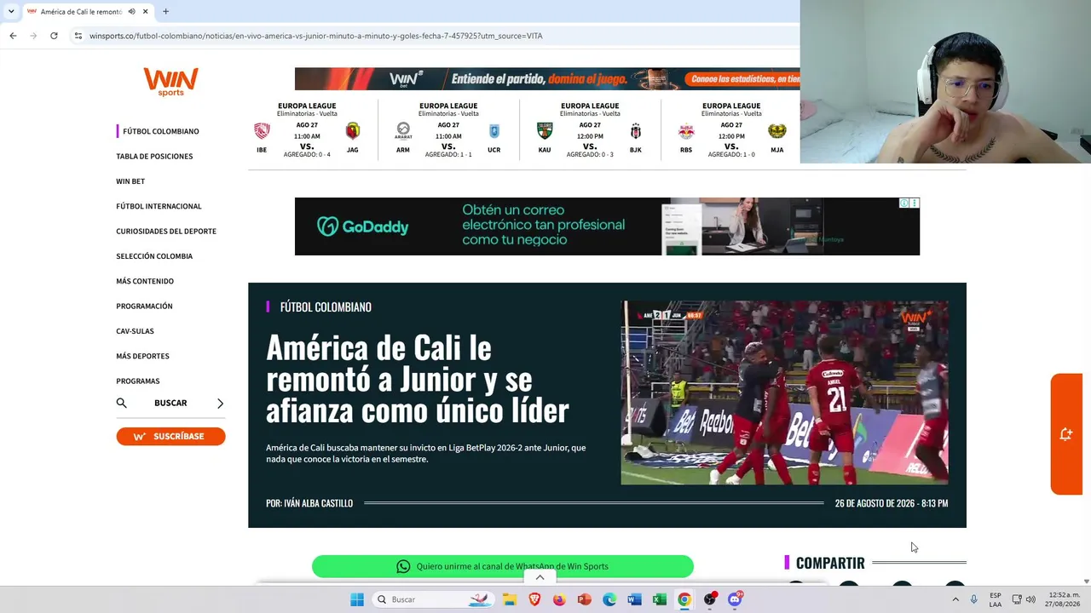Click the Buscar search label

coord(170,404)
